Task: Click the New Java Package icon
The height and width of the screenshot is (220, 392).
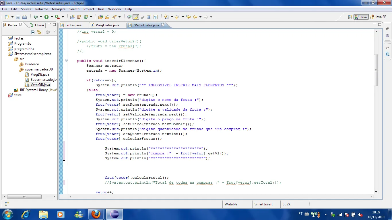Action: click(79, 17)
